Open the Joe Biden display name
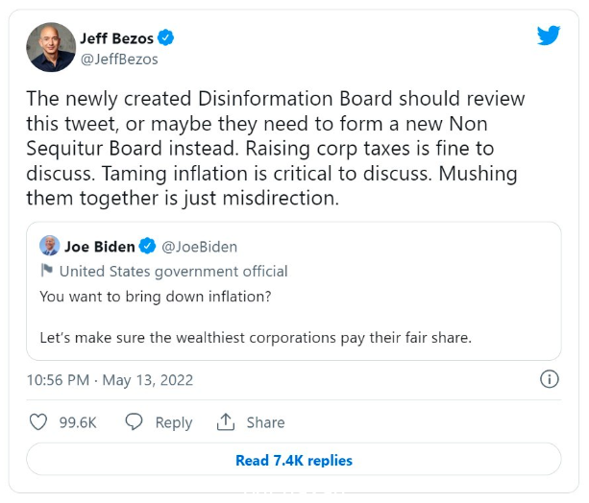Image resolution: width=589 pixels, height=503 pixels. pyautogui.click(x=100, y=247)
